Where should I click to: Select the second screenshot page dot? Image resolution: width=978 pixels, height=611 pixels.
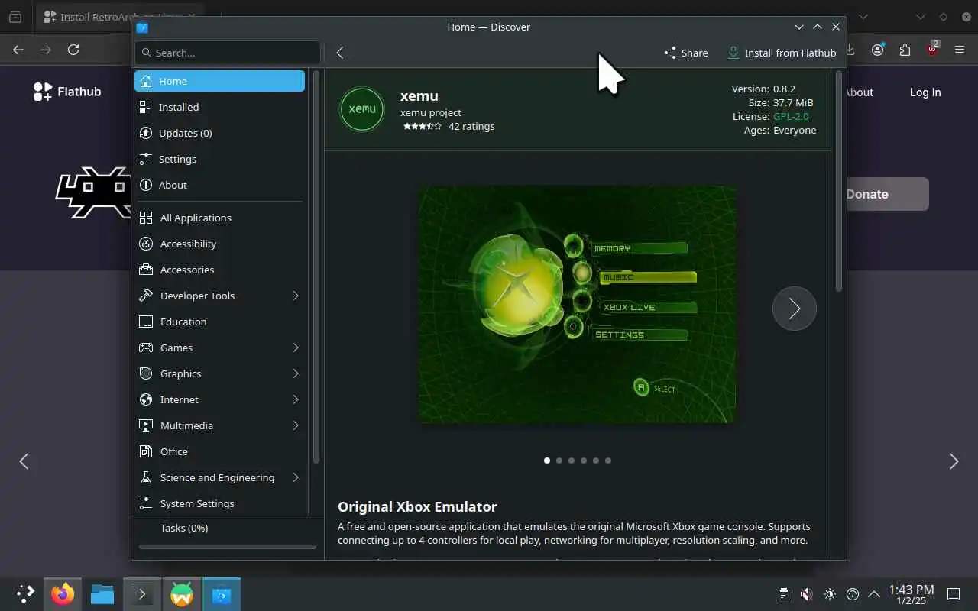coord(559,461)
